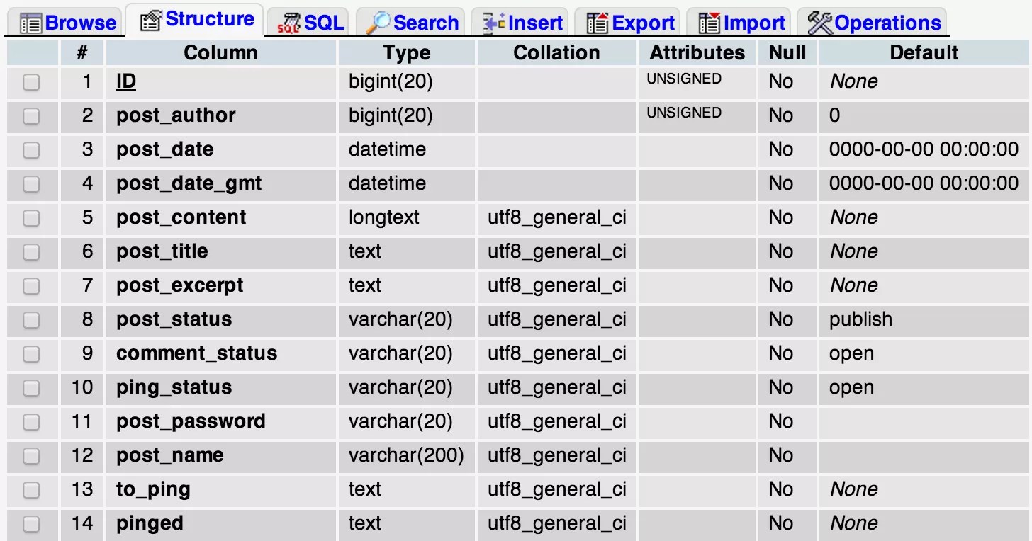The width and height of the screenshot is (1032, 541).
Task: Select the Export table icon
Action: click(x=600, y=22)
